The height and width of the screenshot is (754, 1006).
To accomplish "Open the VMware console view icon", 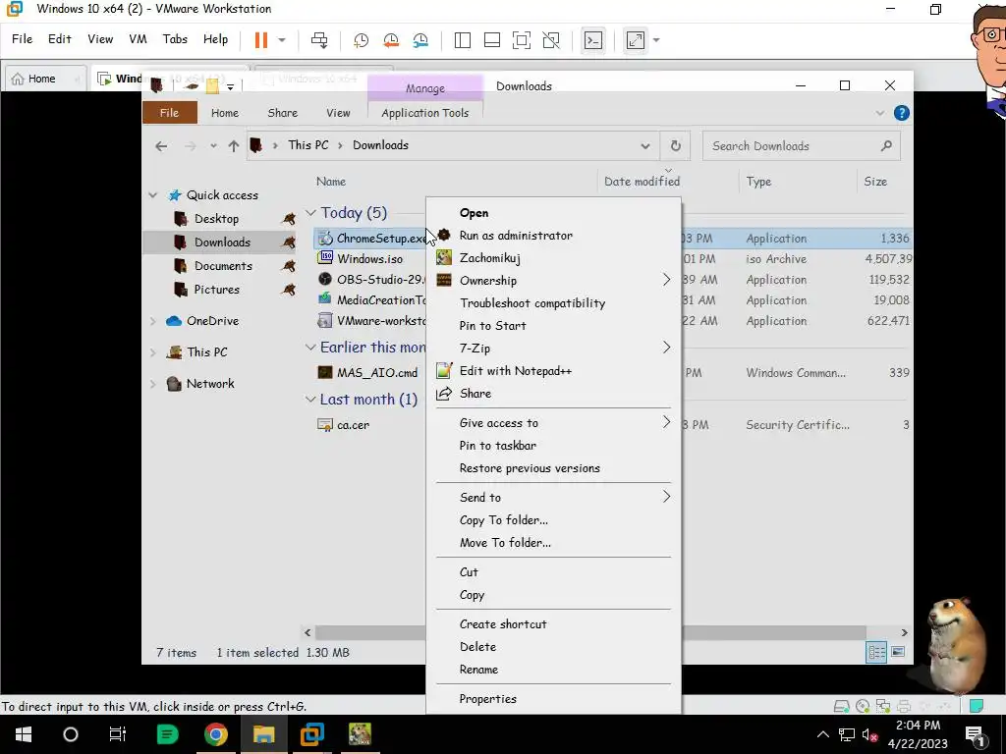I will (x=592, y=39).
